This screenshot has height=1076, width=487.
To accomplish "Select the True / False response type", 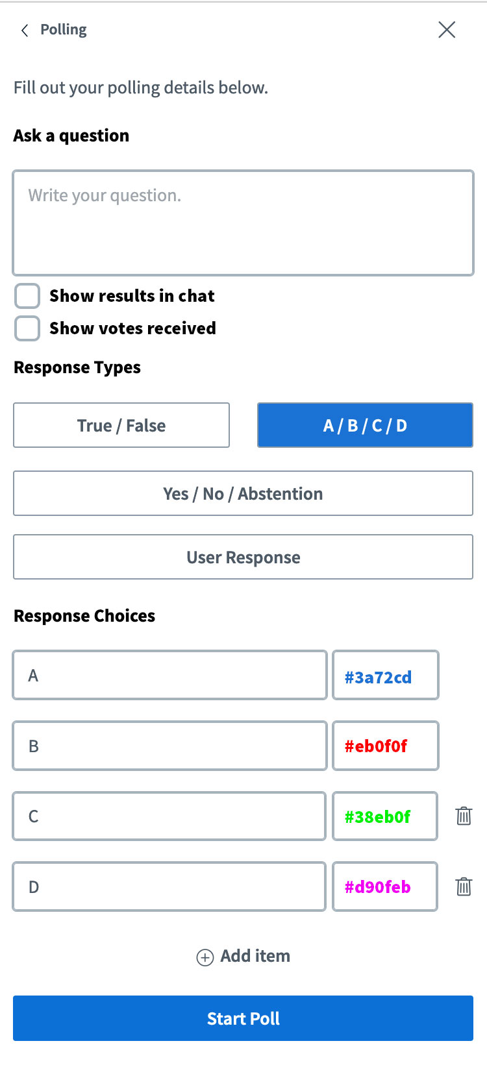I will click(x=121, y=425).
